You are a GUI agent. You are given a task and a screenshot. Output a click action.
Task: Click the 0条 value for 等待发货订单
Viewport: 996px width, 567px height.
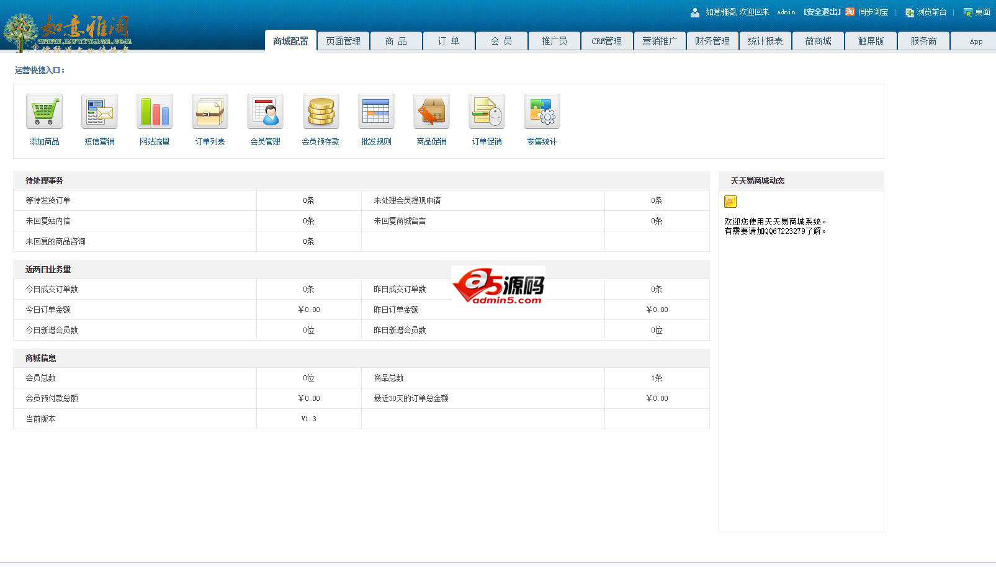click(308, 200)
